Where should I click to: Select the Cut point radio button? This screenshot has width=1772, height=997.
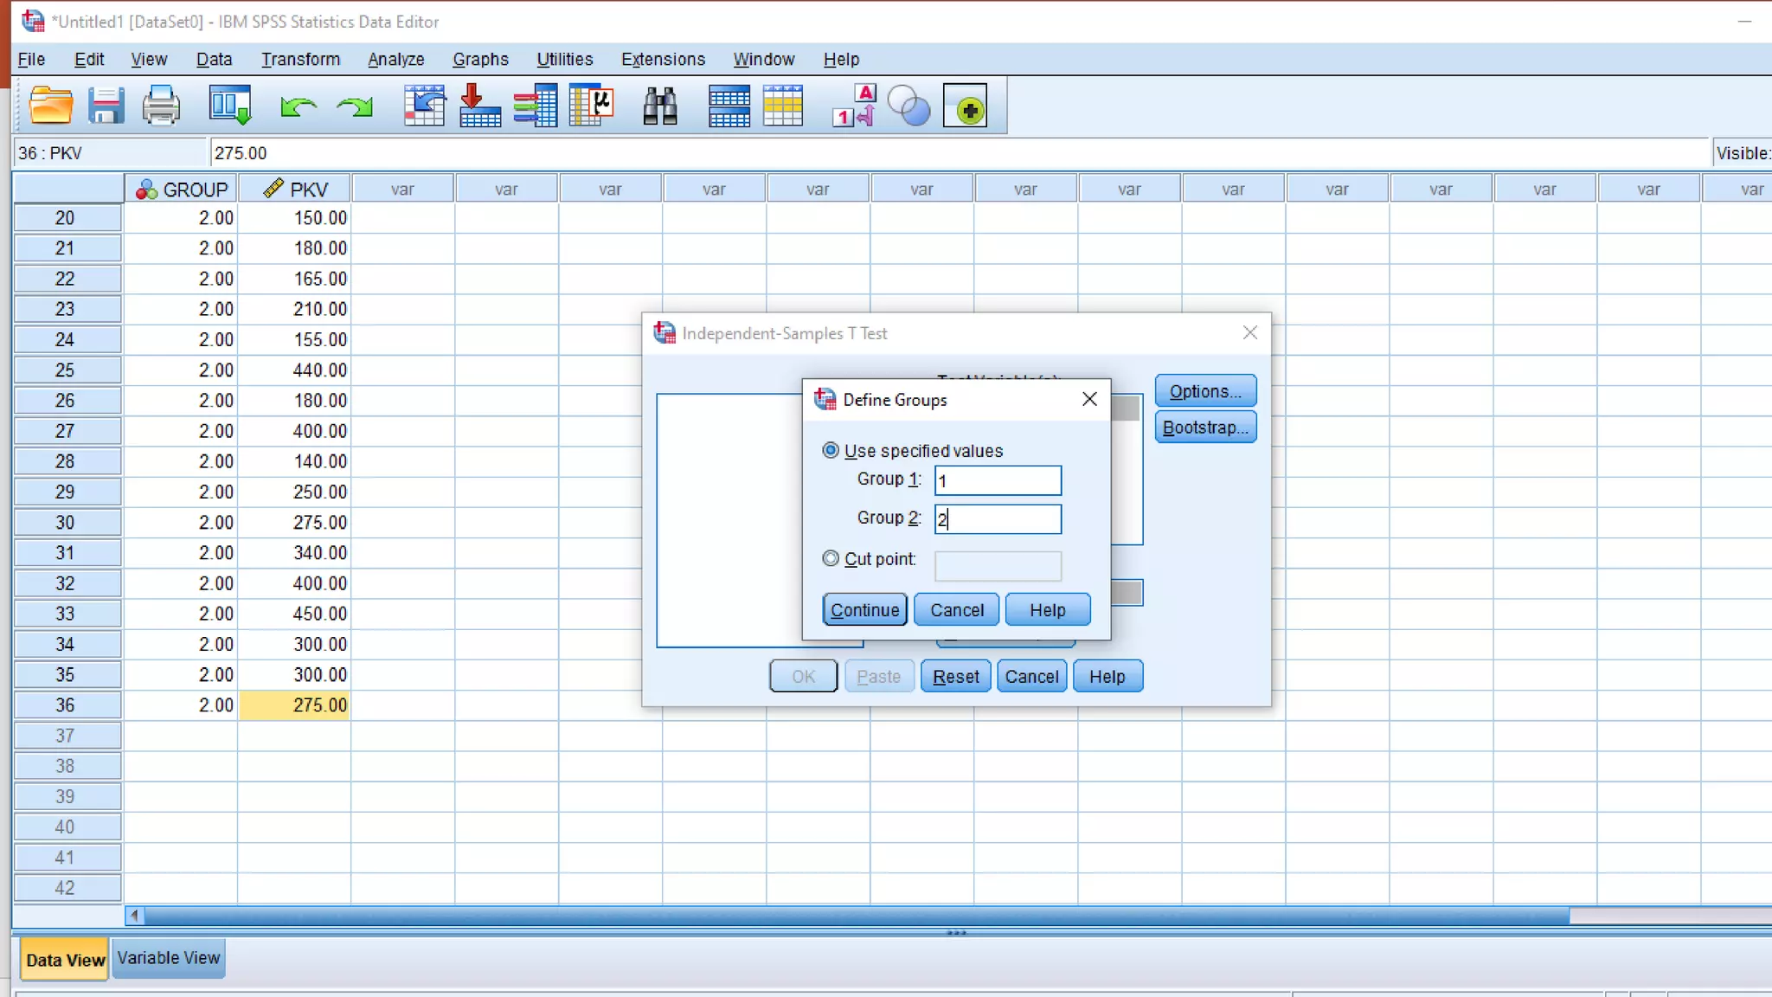pos(831,559)
